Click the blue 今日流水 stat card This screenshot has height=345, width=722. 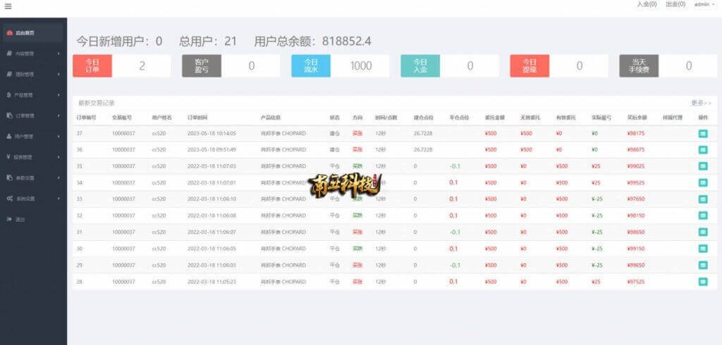(x=311, y=66)
